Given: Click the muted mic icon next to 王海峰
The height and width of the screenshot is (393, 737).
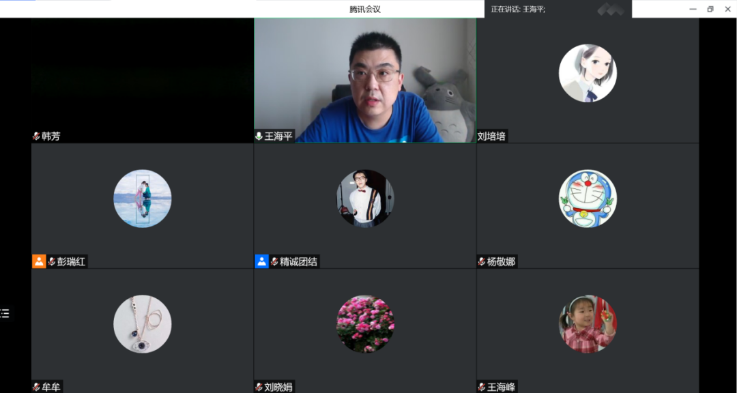Looking at the screenshot, I should [x=482, y=387].
